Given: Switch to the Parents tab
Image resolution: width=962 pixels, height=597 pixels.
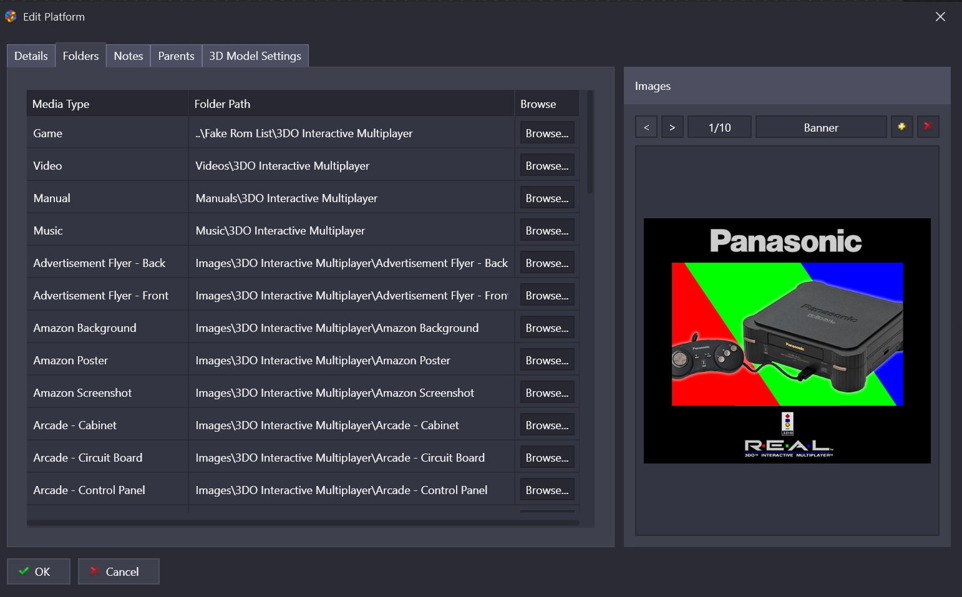Looking at the screenshot, I should point(177,56).
